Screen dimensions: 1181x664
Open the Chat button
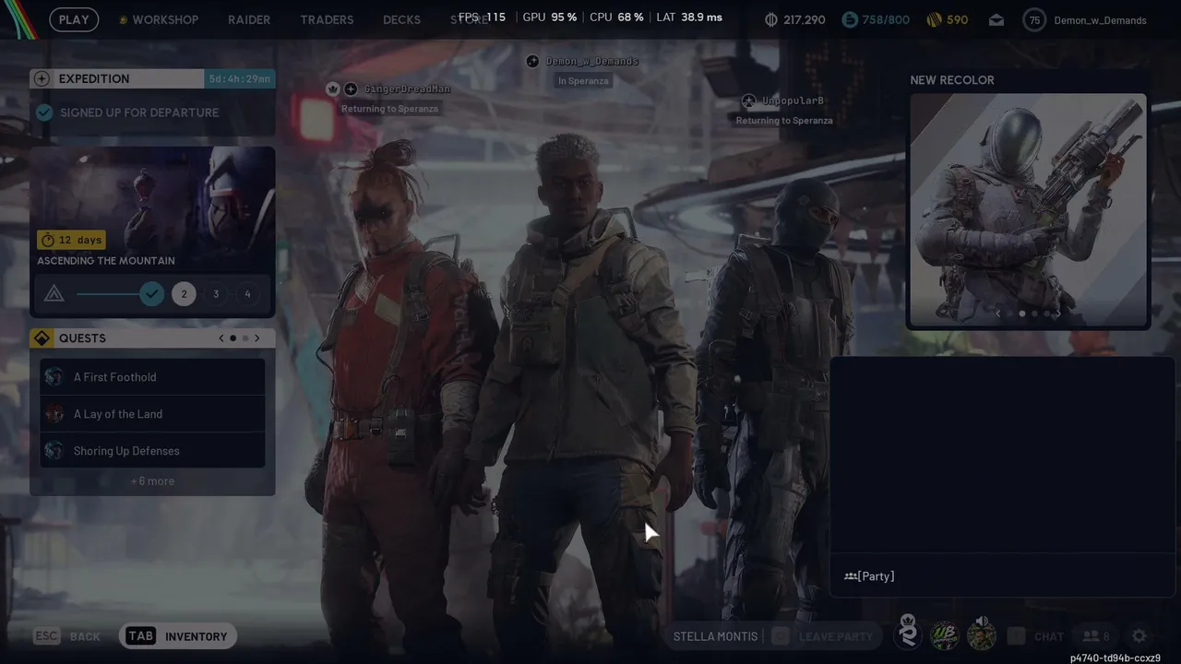[x=1036, y=636]
